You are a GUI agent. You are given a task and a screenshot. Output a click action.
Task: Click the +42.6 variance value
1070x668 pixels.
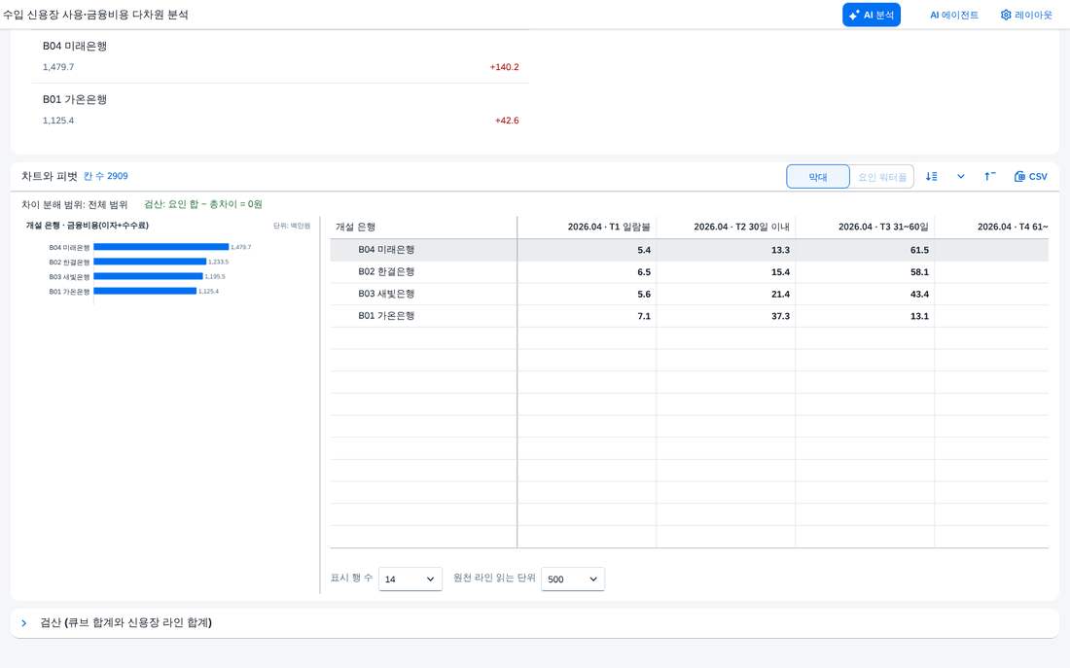(x=507, y=121)
